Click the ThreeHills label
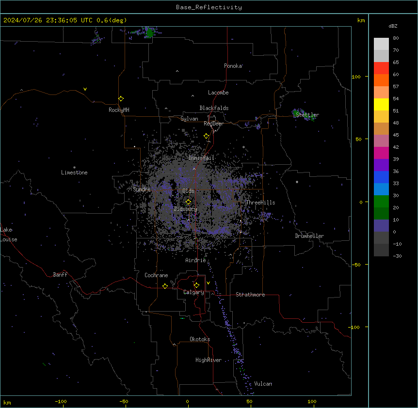 260,203
